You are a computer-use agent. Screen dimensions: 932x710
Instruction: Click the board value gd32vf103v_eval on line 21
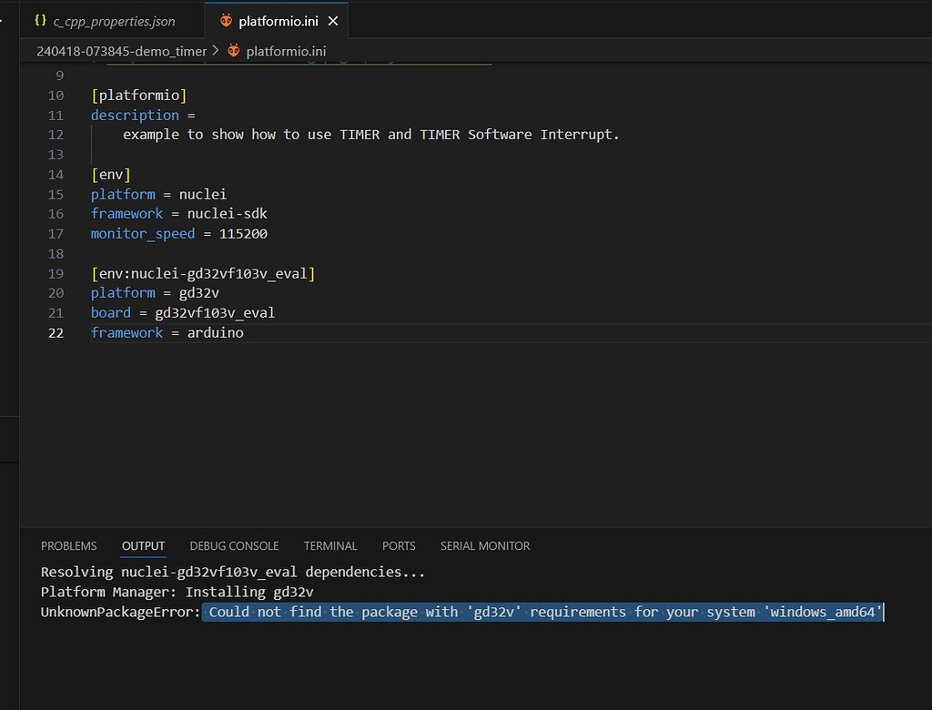[x=215, y=313]
